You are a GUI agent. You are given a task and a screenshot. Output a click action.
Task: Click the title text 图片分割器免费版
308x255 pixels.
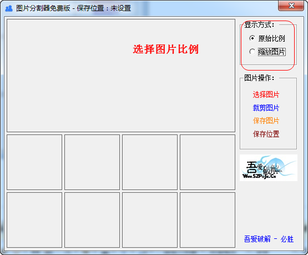pyautogui.click(x=43, y=8)
